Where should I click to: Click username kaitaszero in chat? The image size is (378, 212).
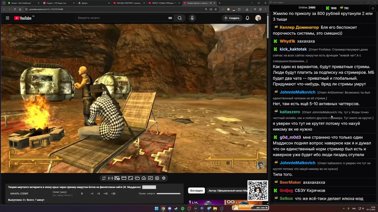pos(290,112)
